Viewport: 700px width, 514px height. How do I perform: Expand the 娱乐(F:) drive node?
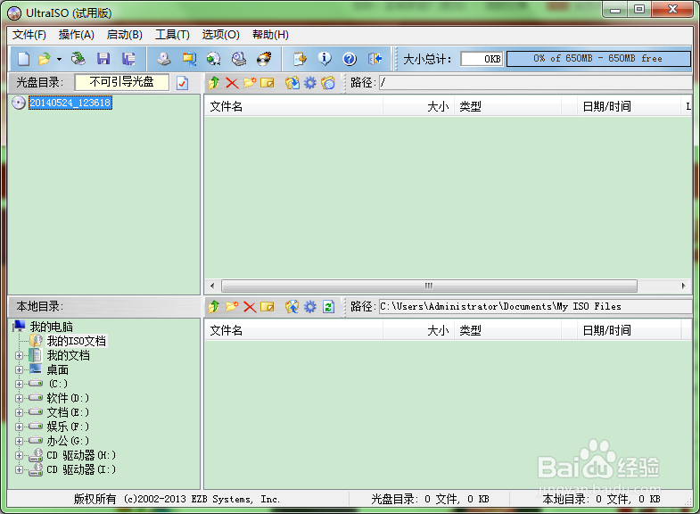click(19, 427)
